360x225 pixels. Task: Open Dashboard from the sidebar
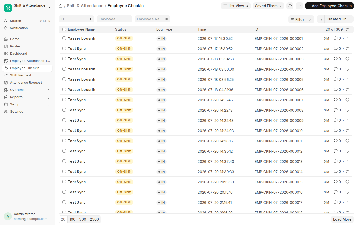[x=27, y=54]
